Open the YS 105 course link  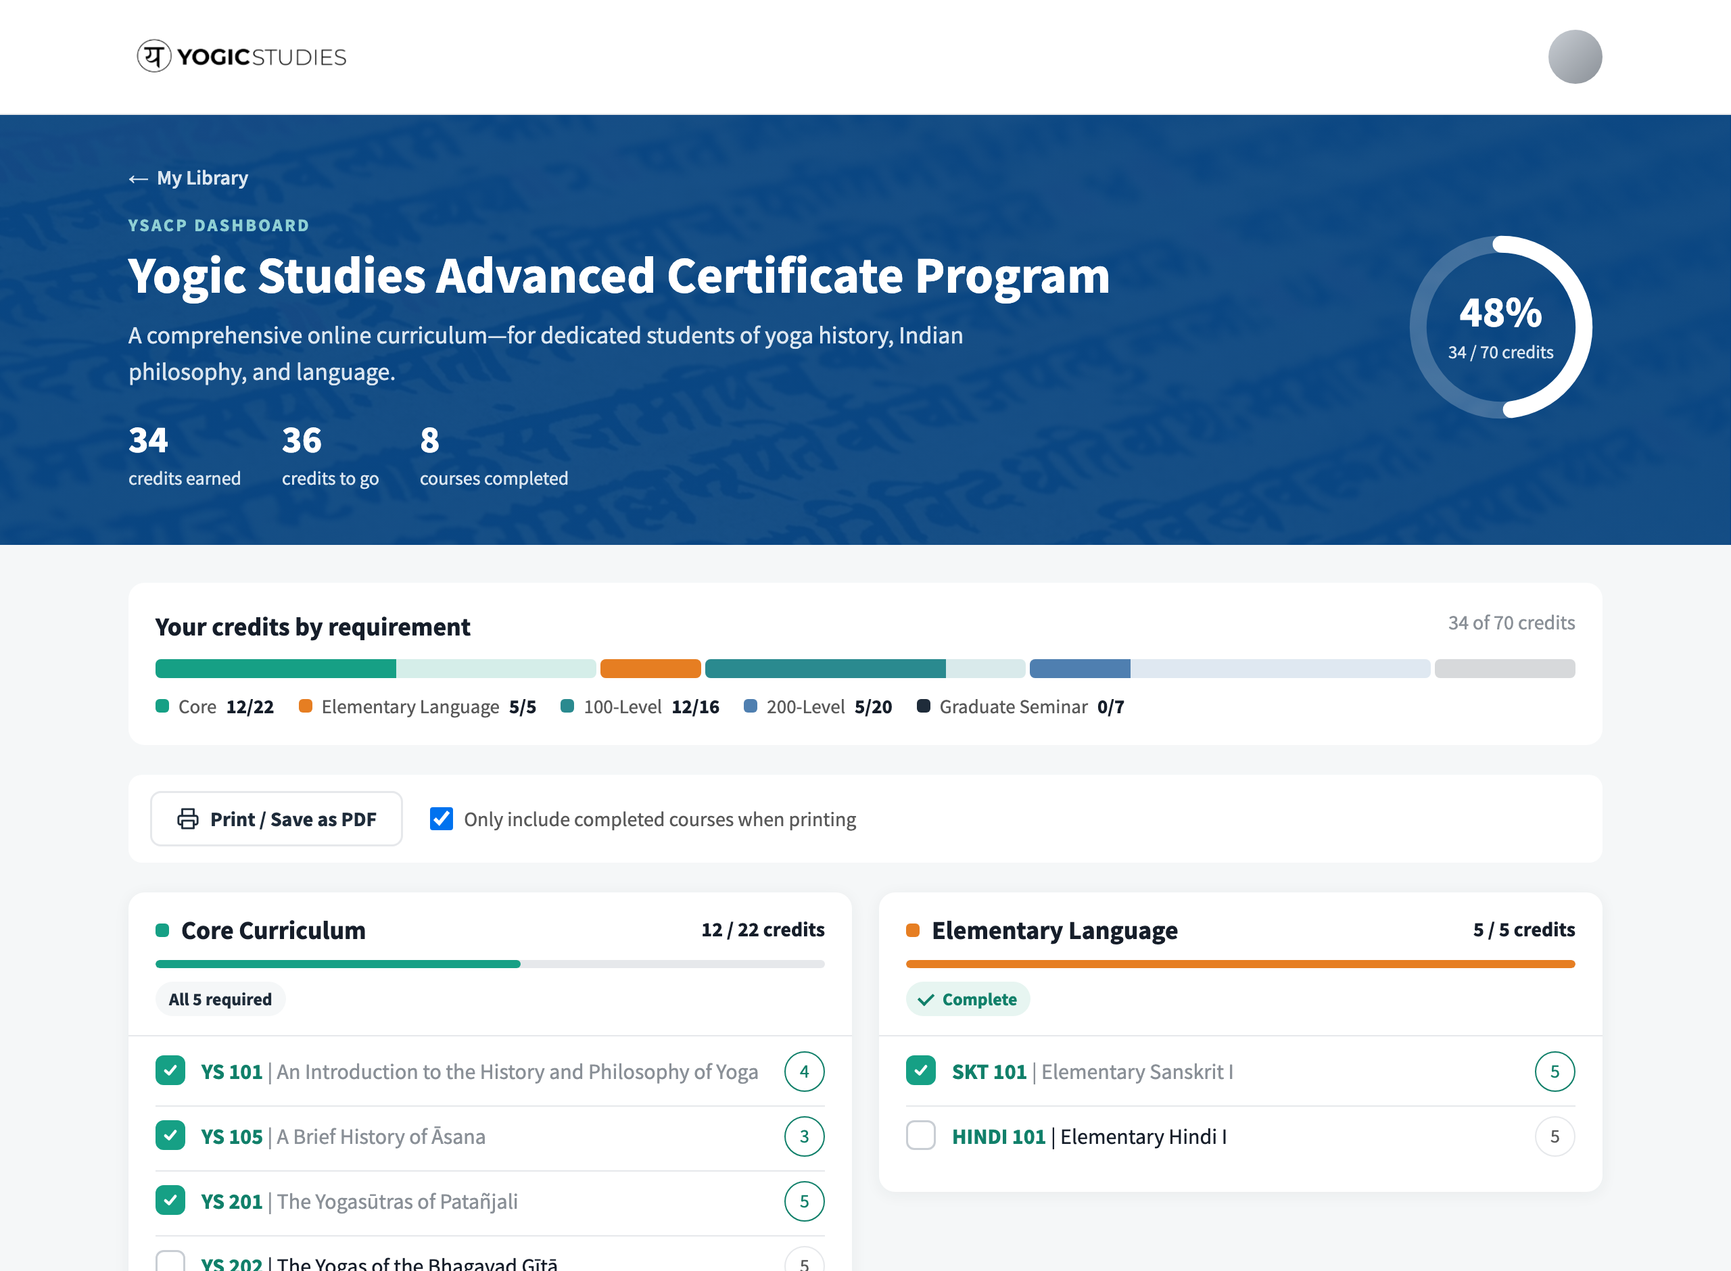[343, 1136]
